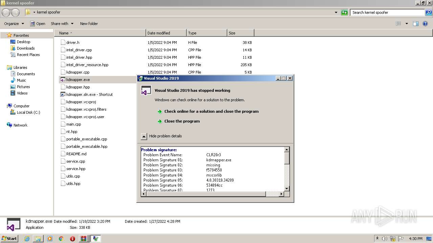Click details box vertical scroll down arrow
The width and height of the screenshot is (433, 243).
[287, 189]
